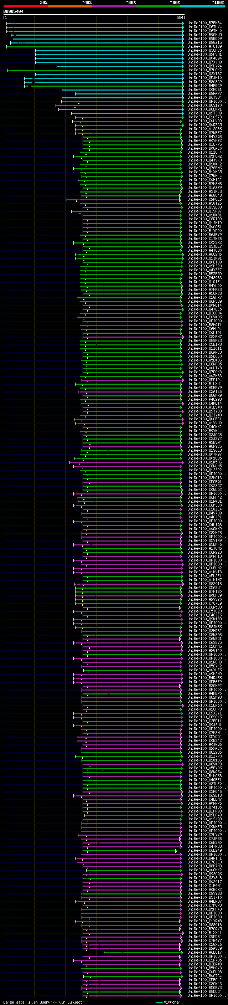The width and height of the screenshot is (228, 1005).
Task: Select the UniRef100_Q3JEE7 label
Action: (204, 247)
